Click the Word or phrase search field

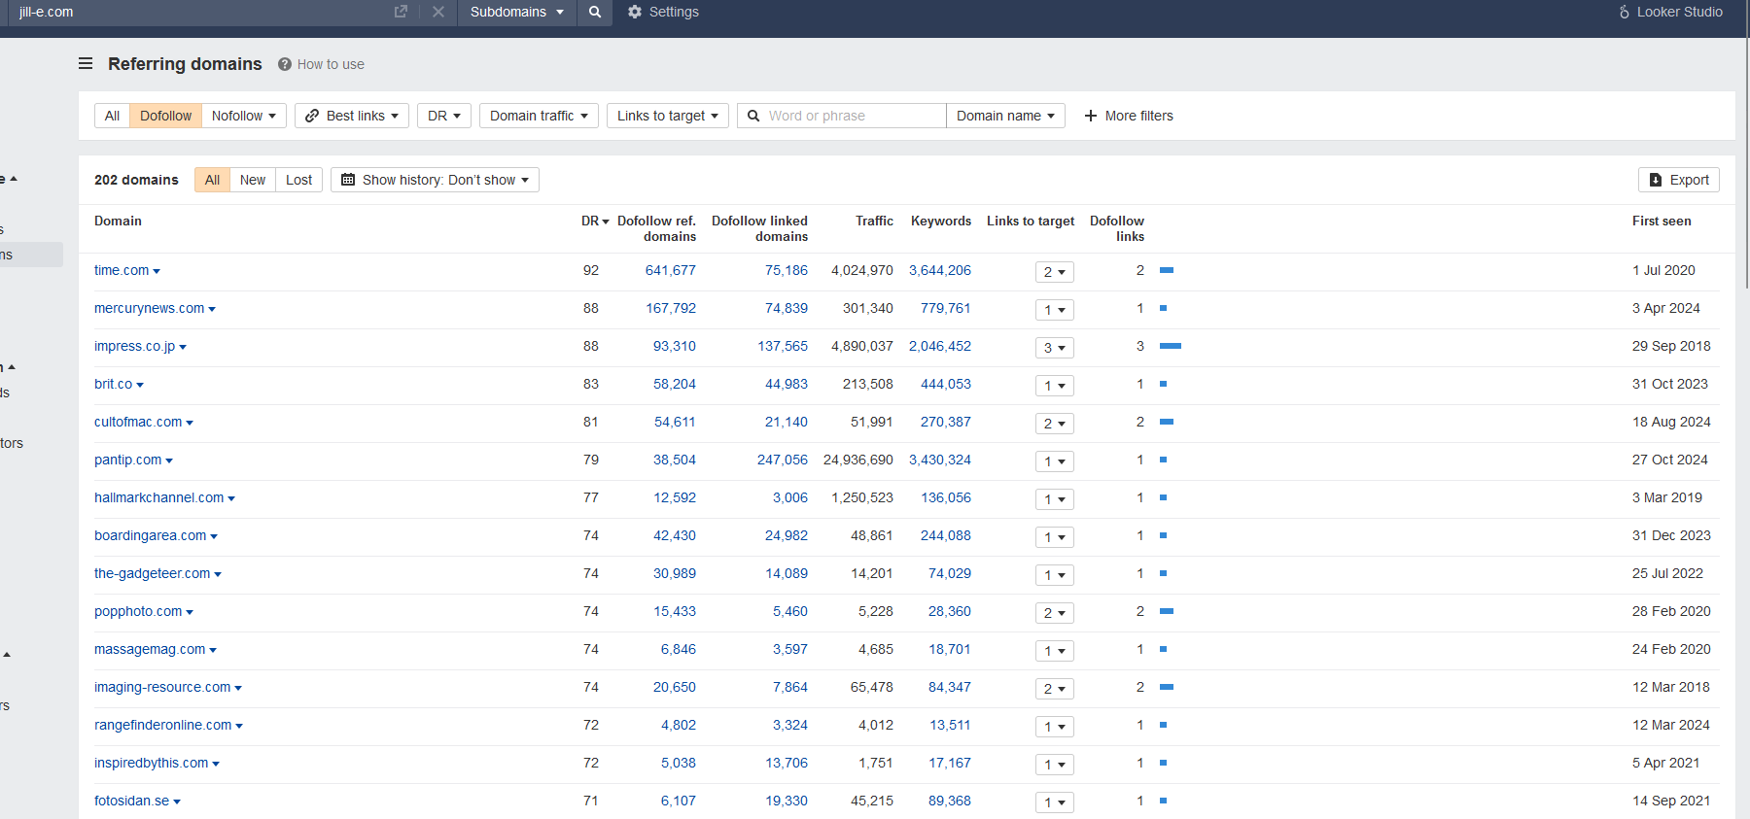pos(842,116)
